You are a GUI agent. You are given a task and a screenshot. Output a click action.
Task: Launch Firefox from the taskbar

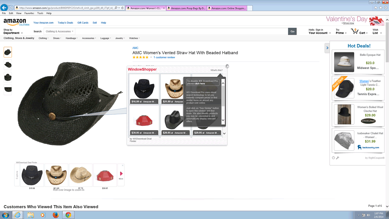[x=55, y=215]
